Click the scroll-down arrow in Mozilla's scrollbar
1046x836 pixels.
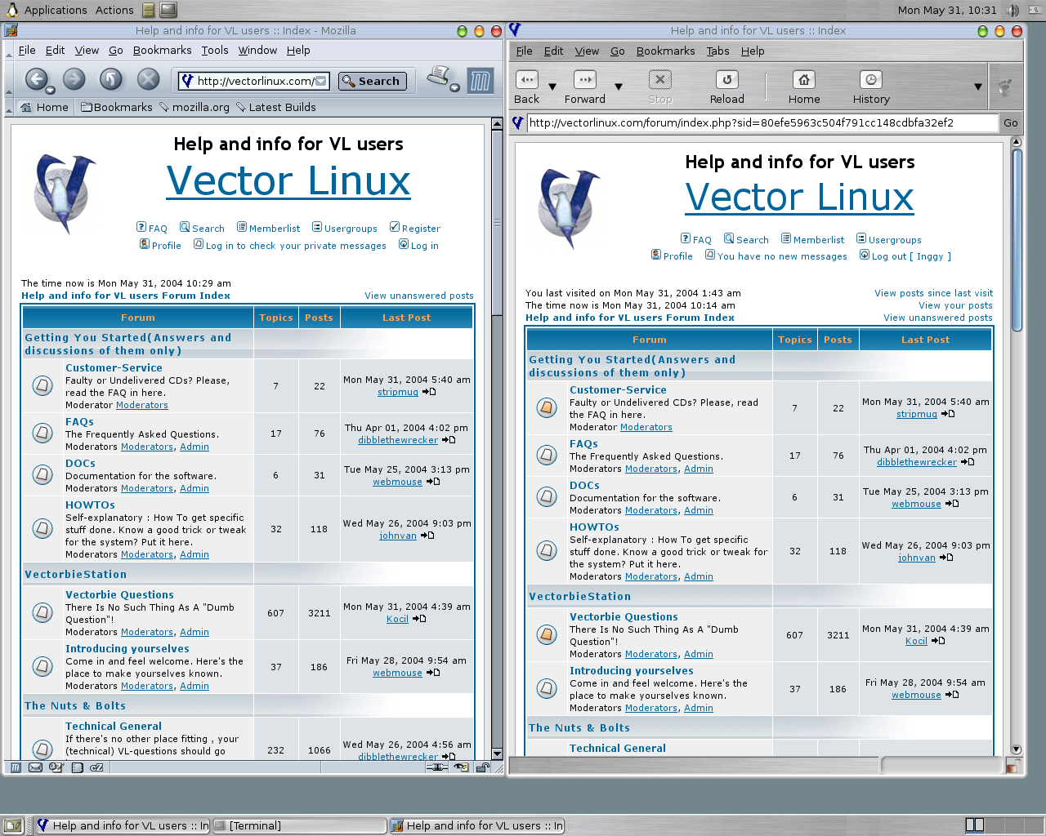[497, 754]
